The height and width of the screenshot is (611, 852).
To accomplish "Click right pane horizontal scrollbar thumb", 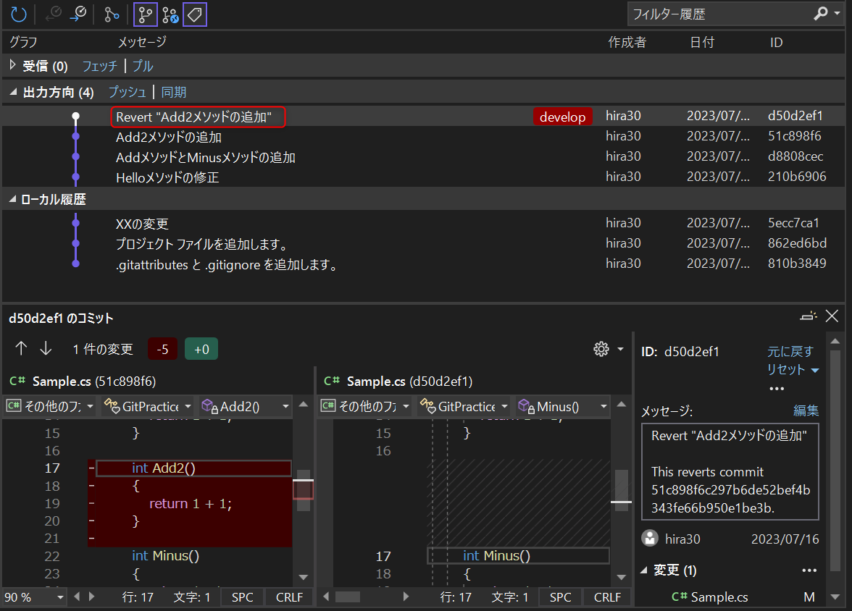I will [347, 597].
